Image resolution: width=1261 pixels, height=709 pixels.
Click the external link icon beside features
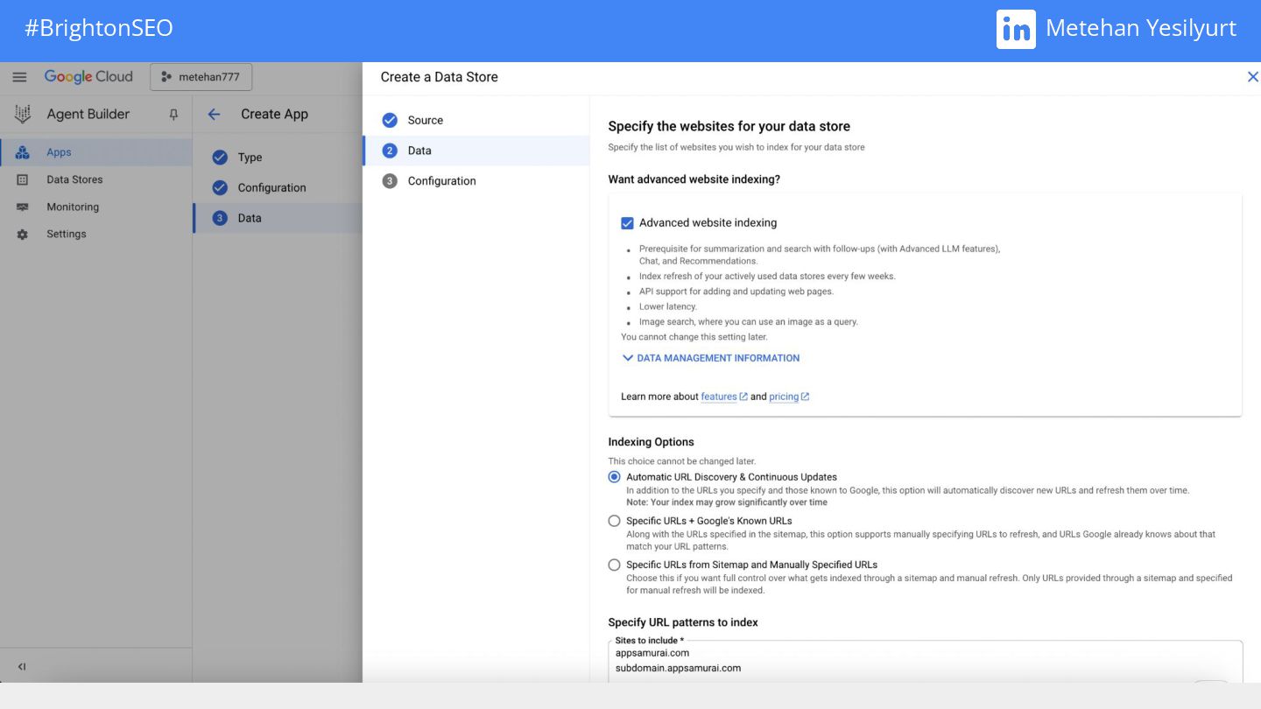coord(743,397)
